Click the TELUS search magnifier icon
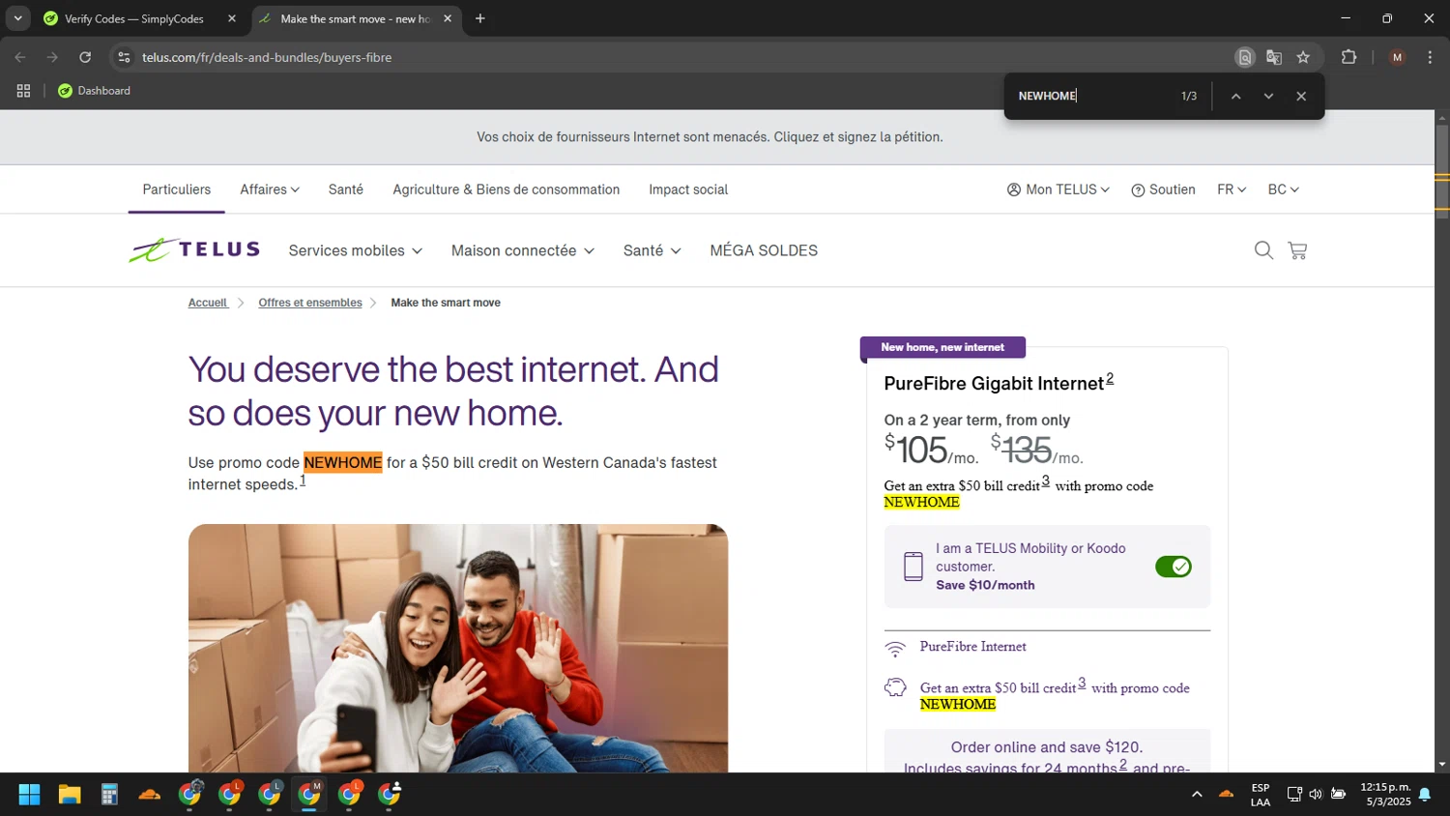Viewport: 1450px width, 816px height. tap(1262, 250)
